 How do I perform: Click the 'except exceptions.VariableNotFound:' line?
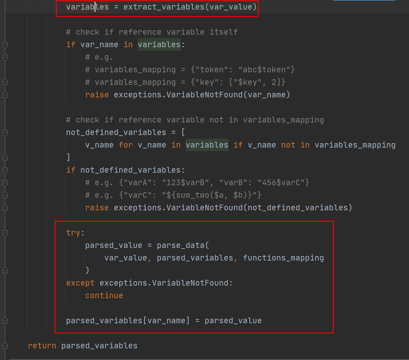(x=149, y=283)
